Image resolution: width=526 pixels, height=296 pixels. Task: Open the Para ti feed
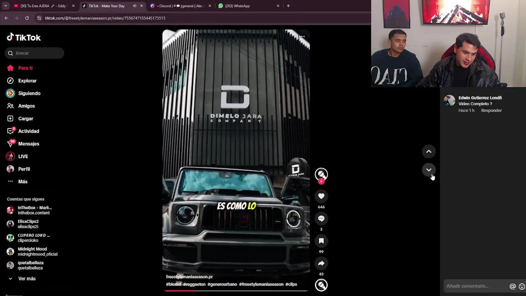(20, 68)
